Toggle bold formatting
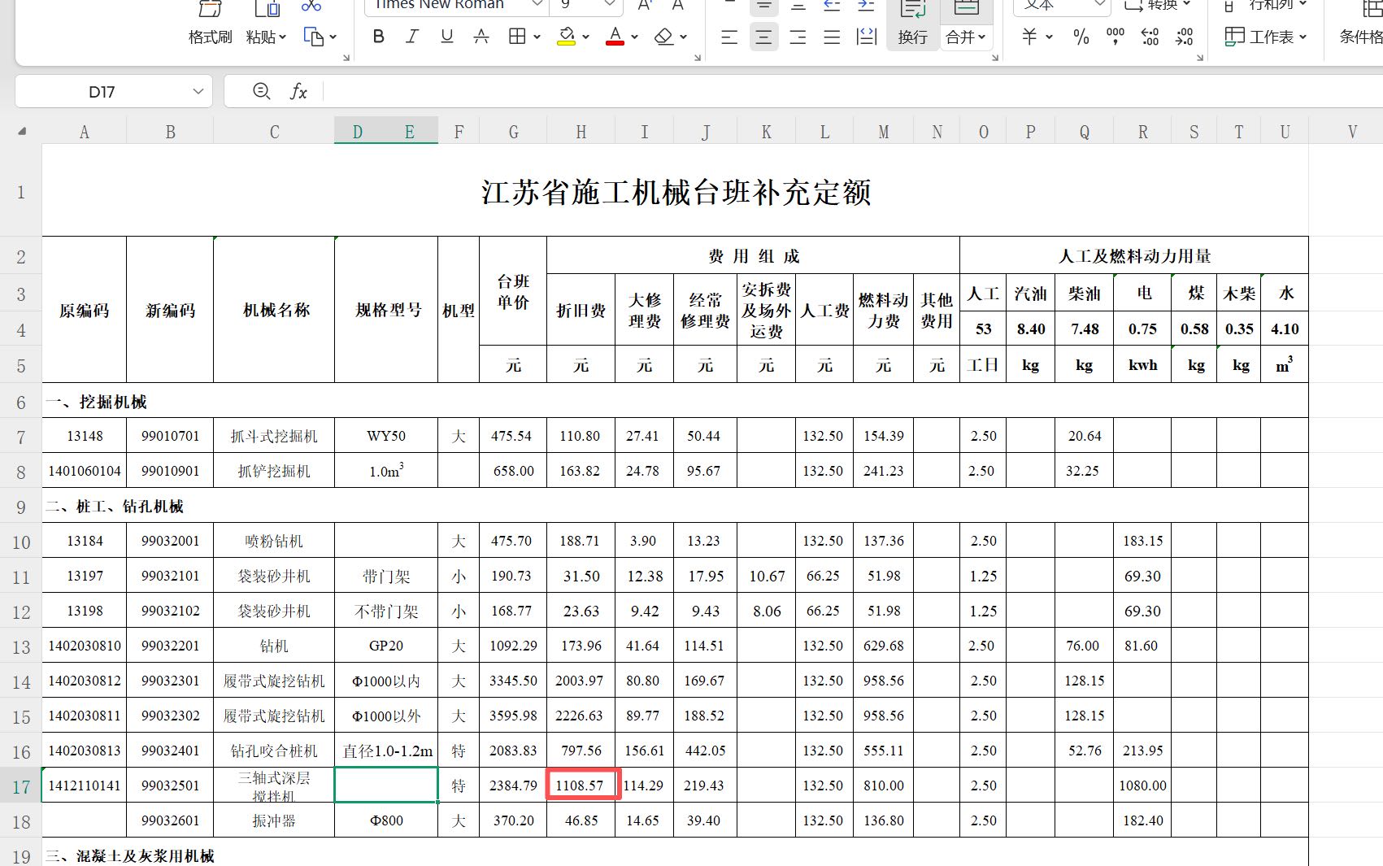Viewport: 1383px width, 866px height. [x=377, y=37]
